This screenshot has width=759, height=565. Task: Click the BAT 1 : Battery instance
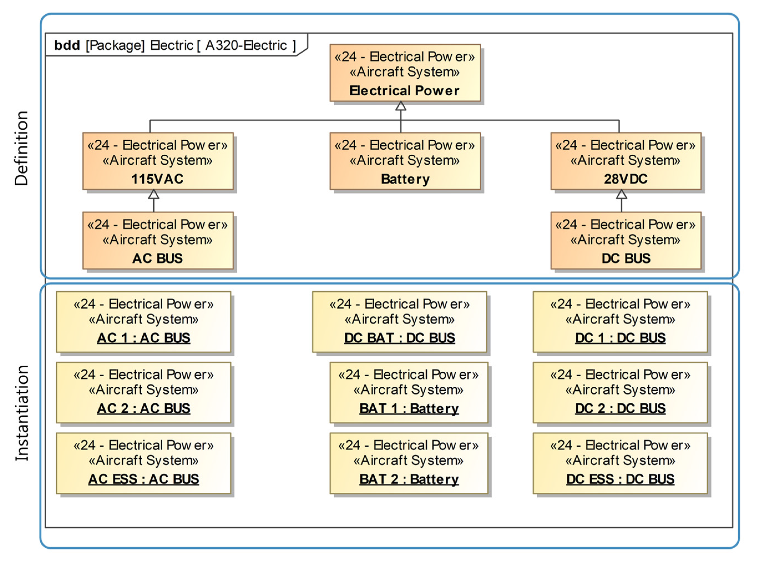point(409,393)
